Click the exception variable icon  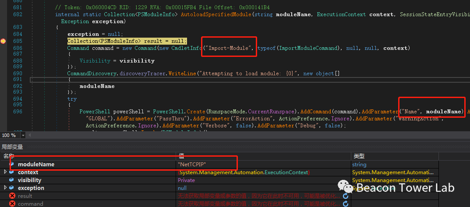(12, 188)
